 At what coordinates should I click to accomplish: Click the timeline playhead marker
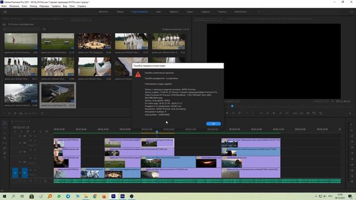(x=157, y=132)
